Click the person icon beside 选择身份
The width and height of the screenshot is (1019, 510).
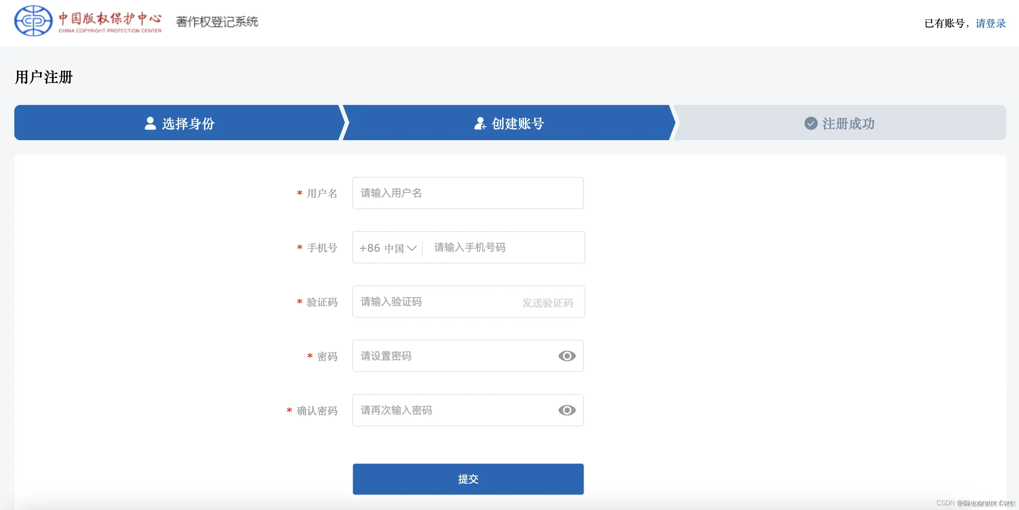coord(150,123)
